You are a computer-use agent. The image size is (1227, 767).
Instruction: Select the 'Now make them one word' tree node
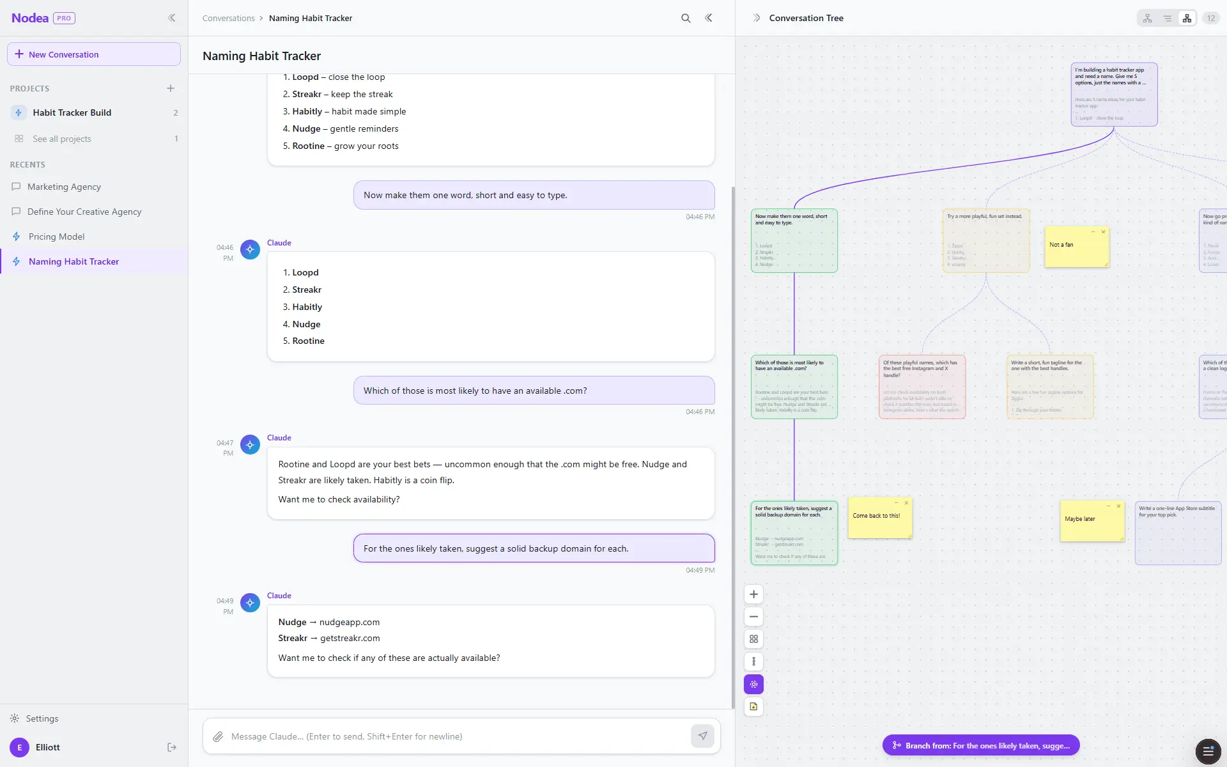(794, 240)
